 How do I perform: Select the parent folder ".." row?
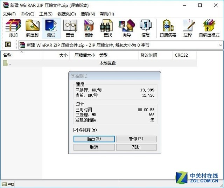click(x=99, y=63)
